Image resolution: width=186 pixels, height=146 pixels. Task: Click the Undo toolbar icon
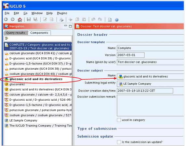tap(93, 19)
